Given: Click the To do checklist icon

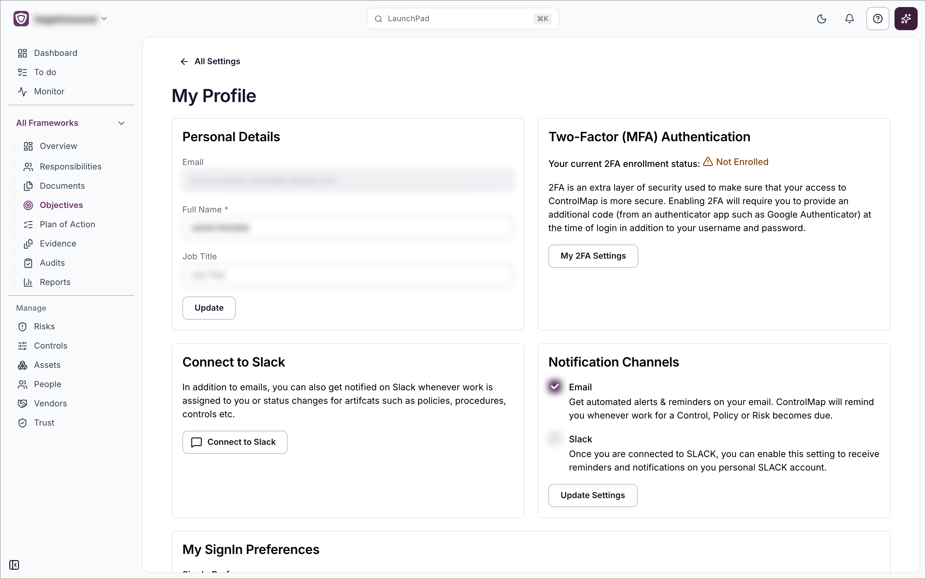Looking at the screenshot, I should (x=22, y=73).
